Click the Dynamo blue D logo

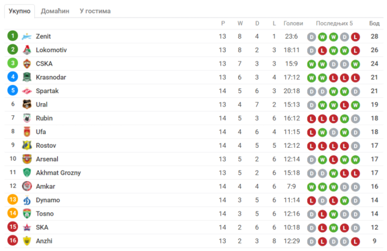[x=27, y=200]
